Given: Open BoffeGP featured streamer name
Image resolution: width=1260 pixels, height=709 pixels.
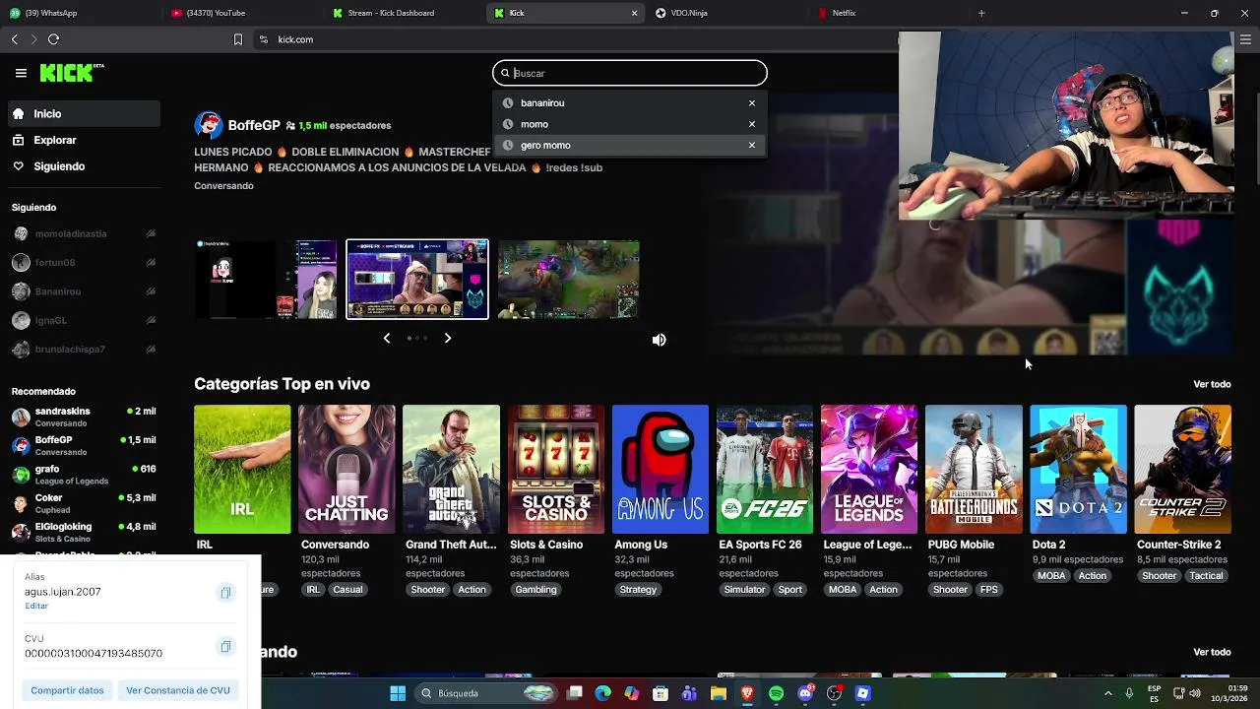Looking at the screenshot, I should point(254,125).
